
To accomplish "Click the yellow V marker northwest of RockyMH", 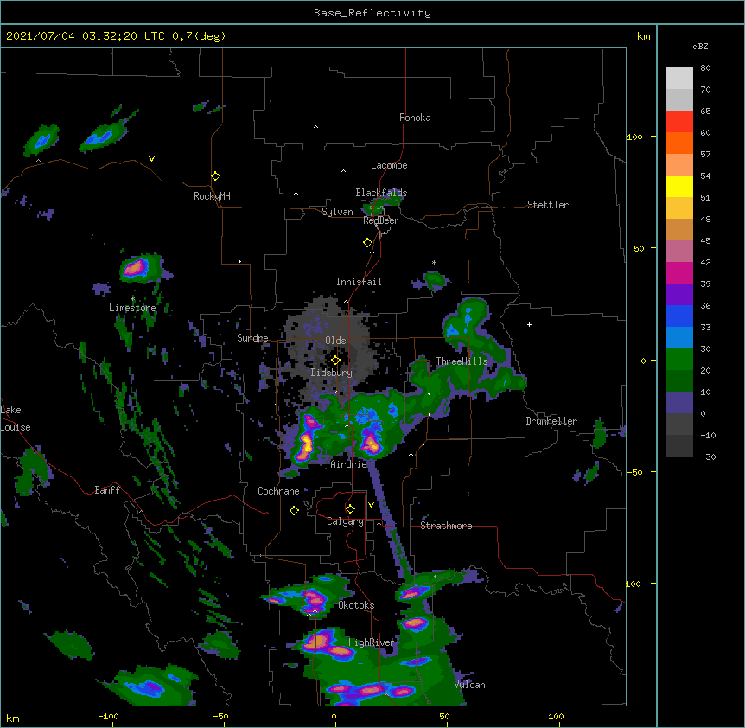I will click(151, 159).
